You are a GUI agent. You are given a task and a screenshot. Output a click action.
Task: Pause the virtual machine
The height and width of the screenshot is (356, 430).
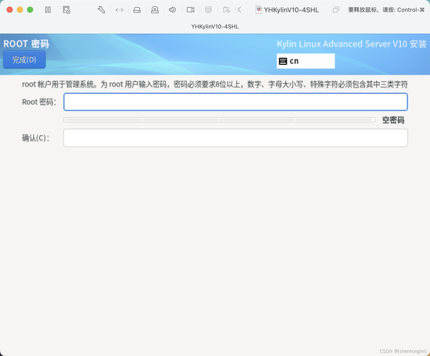[x=48, y=10]
